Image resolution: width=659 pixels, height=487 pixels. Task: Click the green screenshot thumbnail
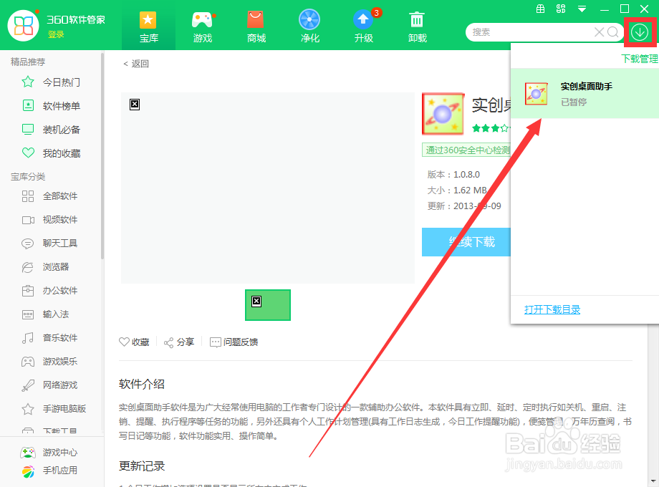(268, 305)
